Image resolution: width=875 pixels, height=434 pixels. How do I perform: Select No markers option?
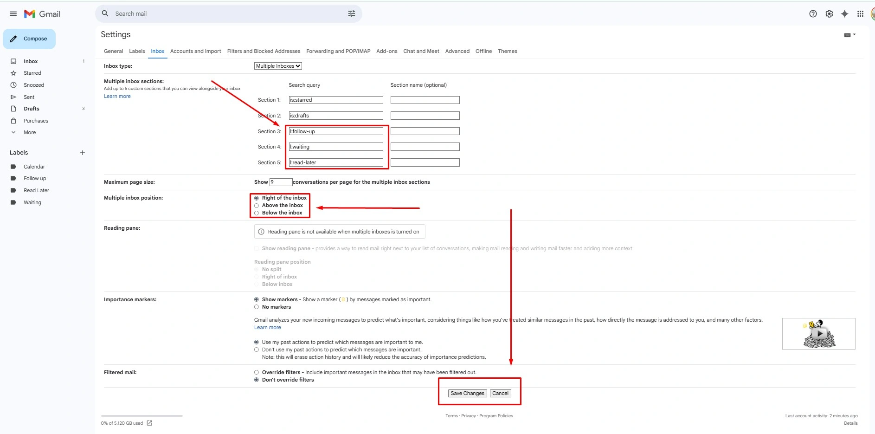click(257, 307)
